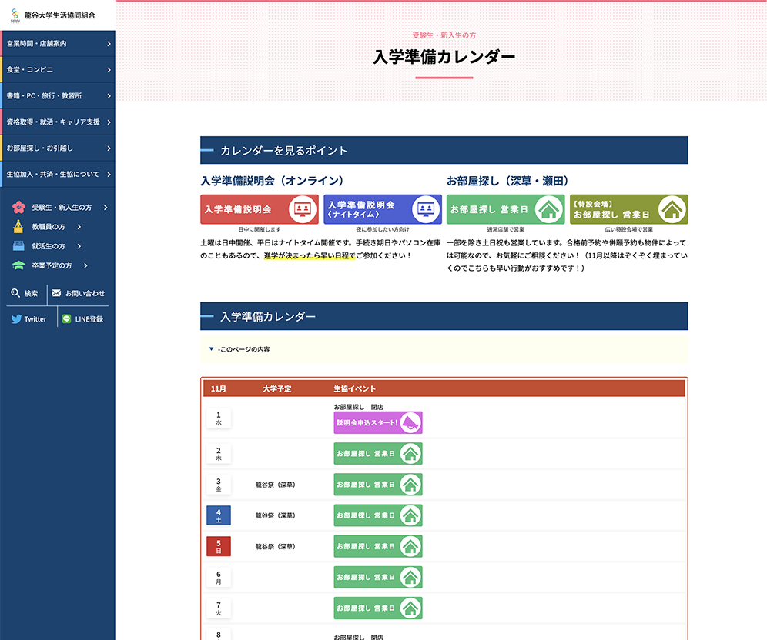Open お部屋探し・お引越し menu
This screenshot has width=767, height=640.
tap(58, 148)
